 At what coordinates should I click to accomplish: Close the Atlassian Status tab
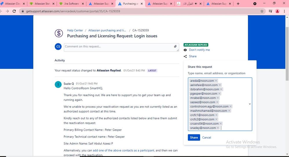tap(53, 4)
